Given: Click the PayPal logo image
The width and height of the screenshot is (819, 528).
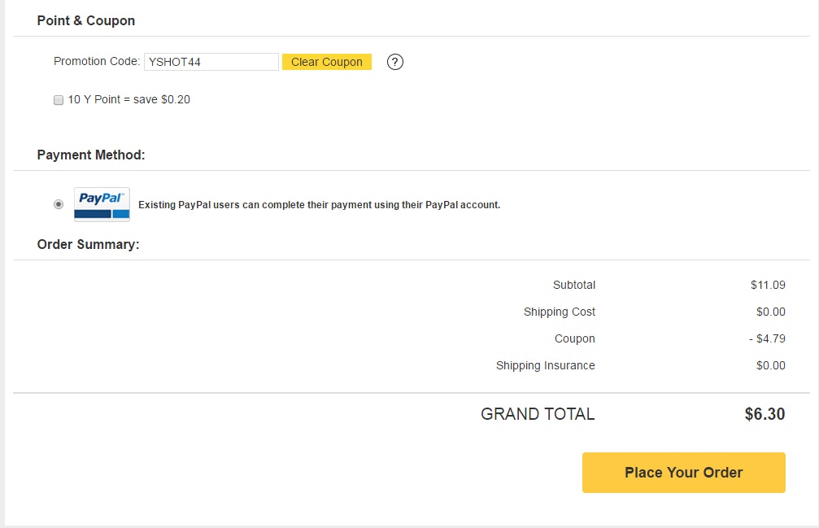Looking at the screenshot, I should 102,204.
